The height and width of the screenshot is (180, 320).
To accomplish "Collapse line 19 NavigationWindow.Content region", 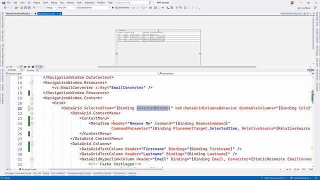I will pos(32,98).
